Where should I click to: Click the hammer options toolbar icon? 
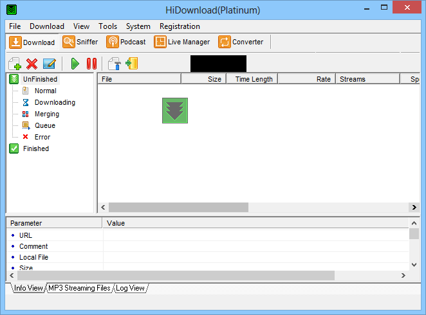coord(115,64)
